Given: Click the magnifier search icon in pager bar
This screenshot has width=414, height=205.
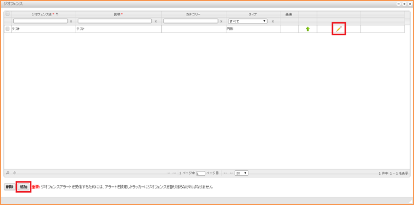Looking at the screenshot, I should (8, 173).
